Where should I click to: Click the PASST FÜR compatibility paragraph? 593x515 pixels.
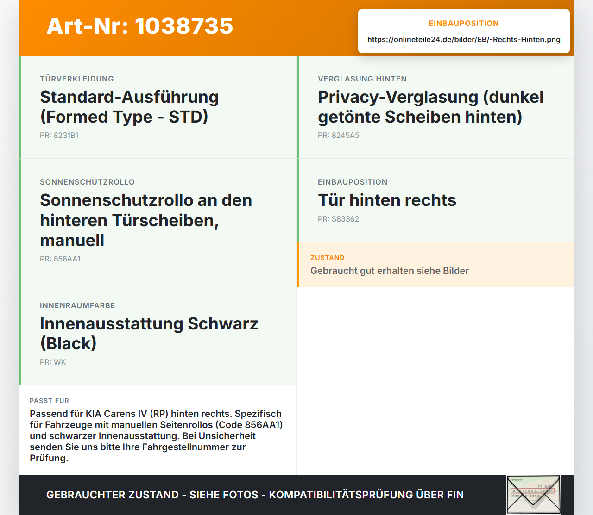(156, 436)
